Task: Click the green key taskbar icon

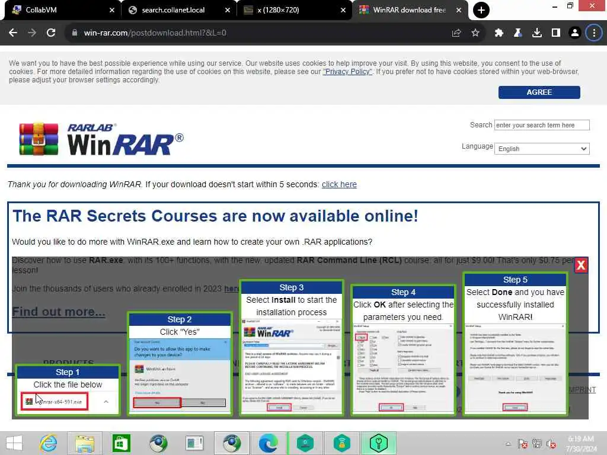Action: pyautogui.click(x=379, y=443)
